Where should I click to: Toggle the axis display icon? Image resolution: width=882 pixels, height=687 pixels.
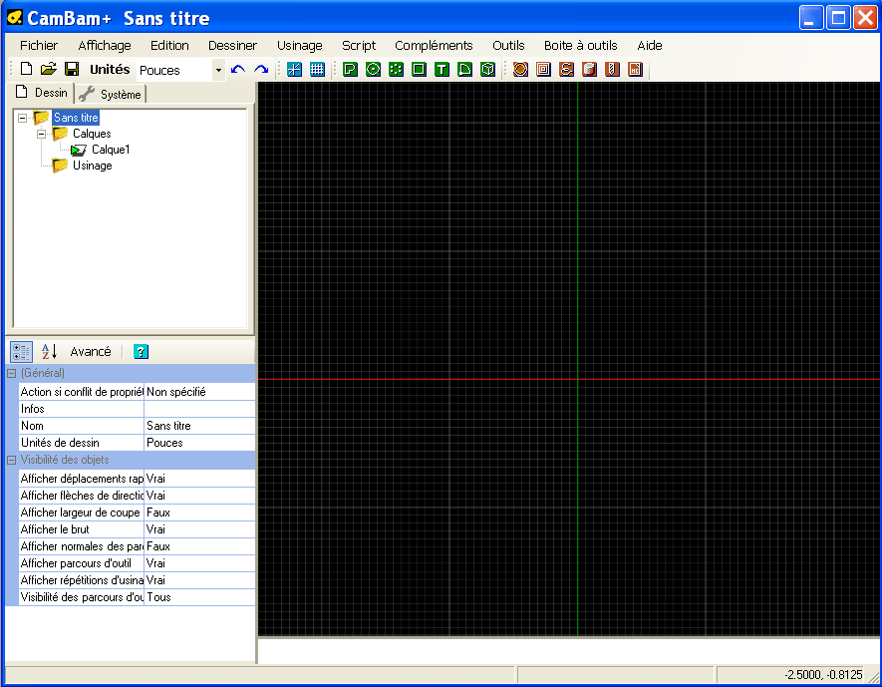tap(294, 69)
